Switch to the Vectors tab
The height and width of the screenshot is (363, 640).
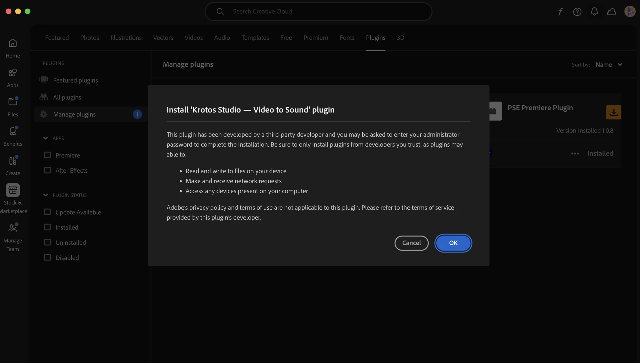163,38
